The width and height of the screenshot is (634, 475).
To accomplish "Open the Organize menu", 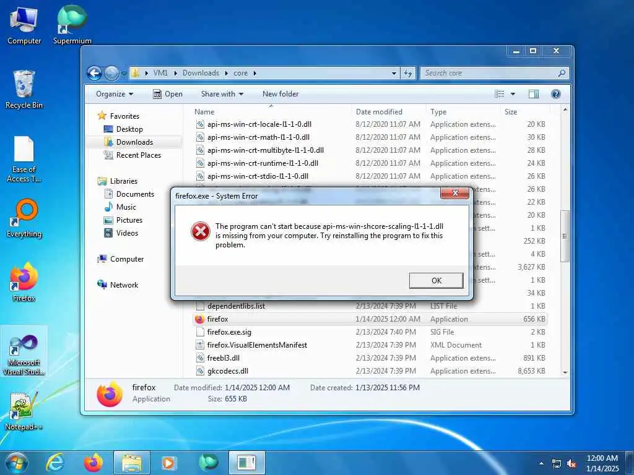I will (x=115, y=94).
